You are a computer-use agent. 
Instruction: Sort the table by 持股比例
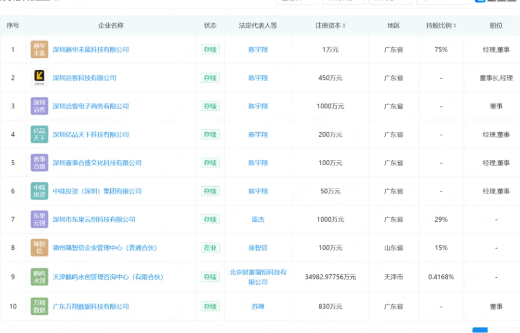tap(441, 26)
